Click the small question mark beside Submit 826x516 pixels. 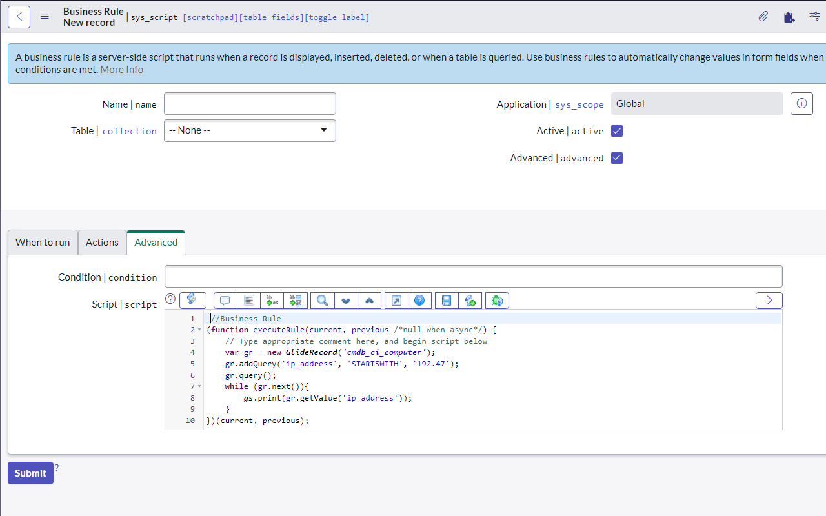pos(57,468)
